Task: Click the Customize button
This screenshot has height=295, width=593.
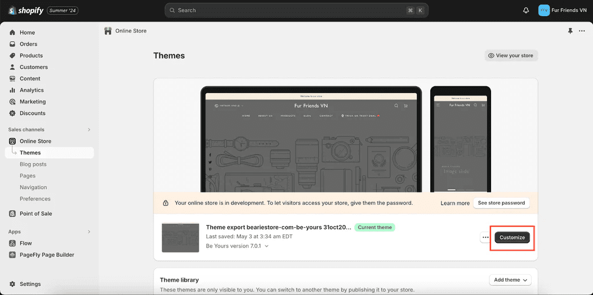Action: click(512, 237)
